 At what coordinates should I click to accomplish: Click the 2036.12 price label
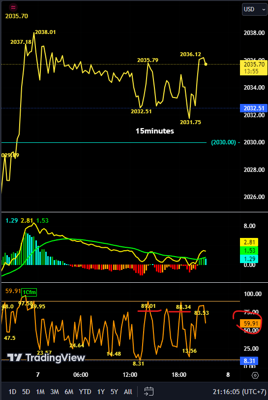[190, 54]
